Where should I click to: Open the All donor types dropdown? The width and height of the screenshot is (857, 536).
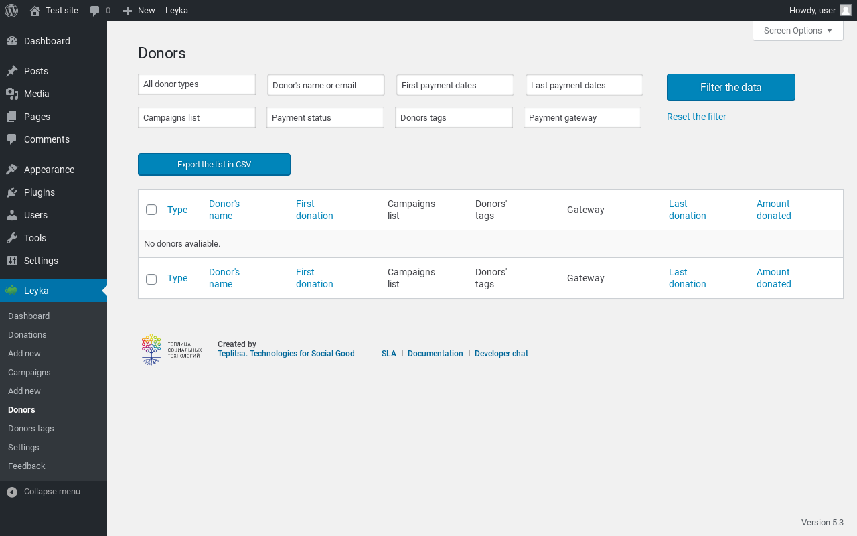coord(196,84)
